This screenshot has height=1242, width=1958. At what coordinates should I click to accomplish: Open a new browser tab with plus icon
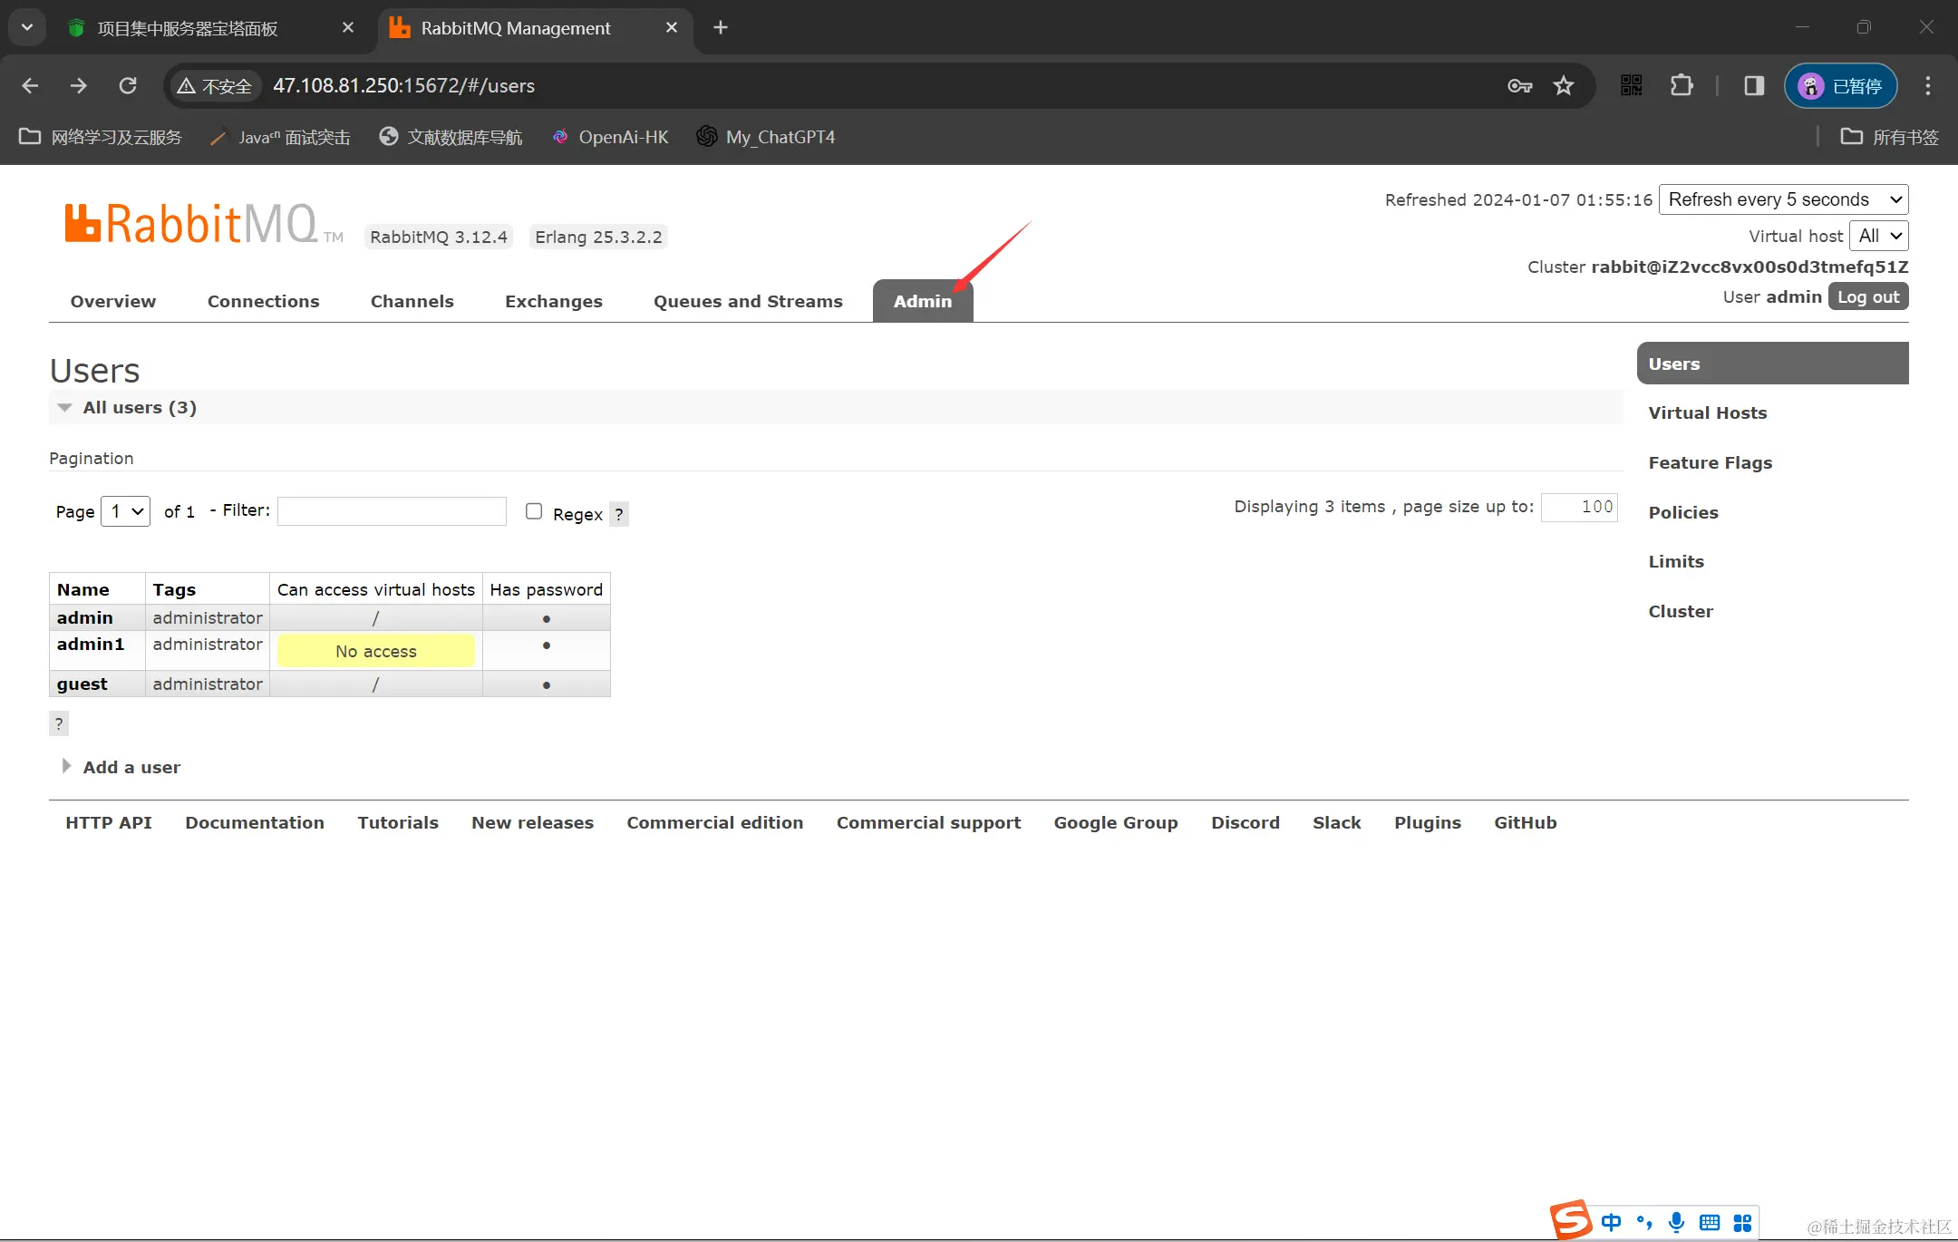pyautogui.click(x=721, y=27)
